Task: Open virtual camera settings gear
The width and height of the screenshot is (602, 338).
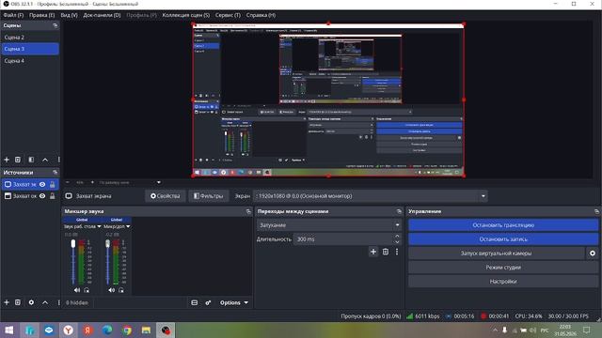Action: click(593, 253)
